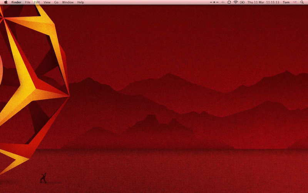Open the Tom user switching menu
Viewport: 308px width, 193px height.
(x=286, y=2)
